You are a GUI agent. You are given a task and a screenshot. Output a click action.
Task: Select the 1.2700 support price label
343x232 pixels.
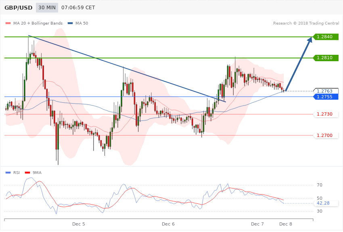[326, 135]
